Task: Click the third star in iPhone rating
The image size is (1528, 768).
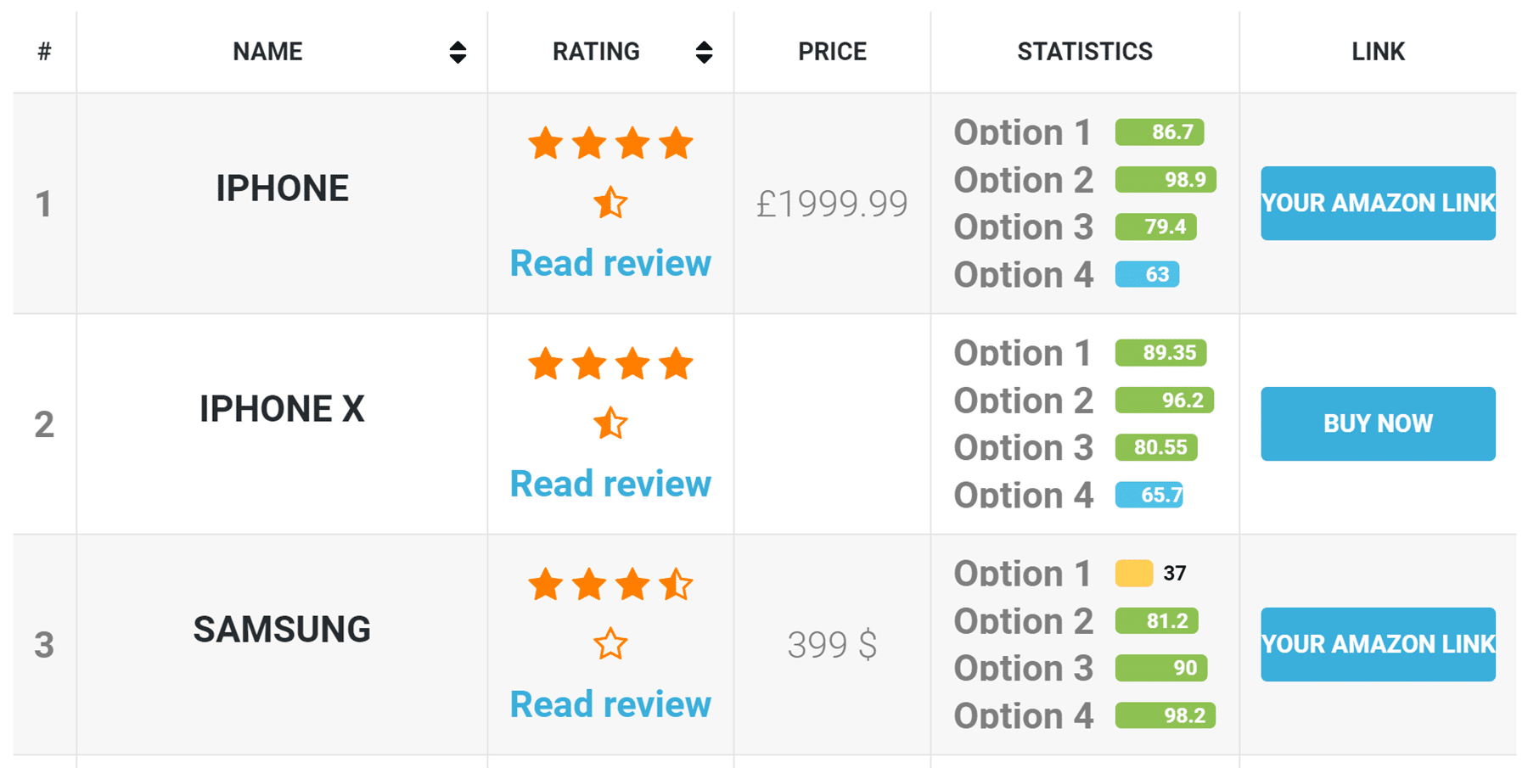Action: (x=632, y=143)
